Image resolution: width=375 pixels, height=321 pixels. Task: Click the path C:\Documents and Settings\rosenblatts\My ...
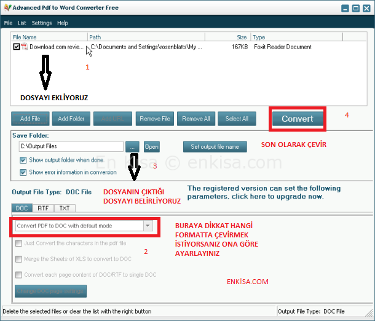click(x=146, y=47)
